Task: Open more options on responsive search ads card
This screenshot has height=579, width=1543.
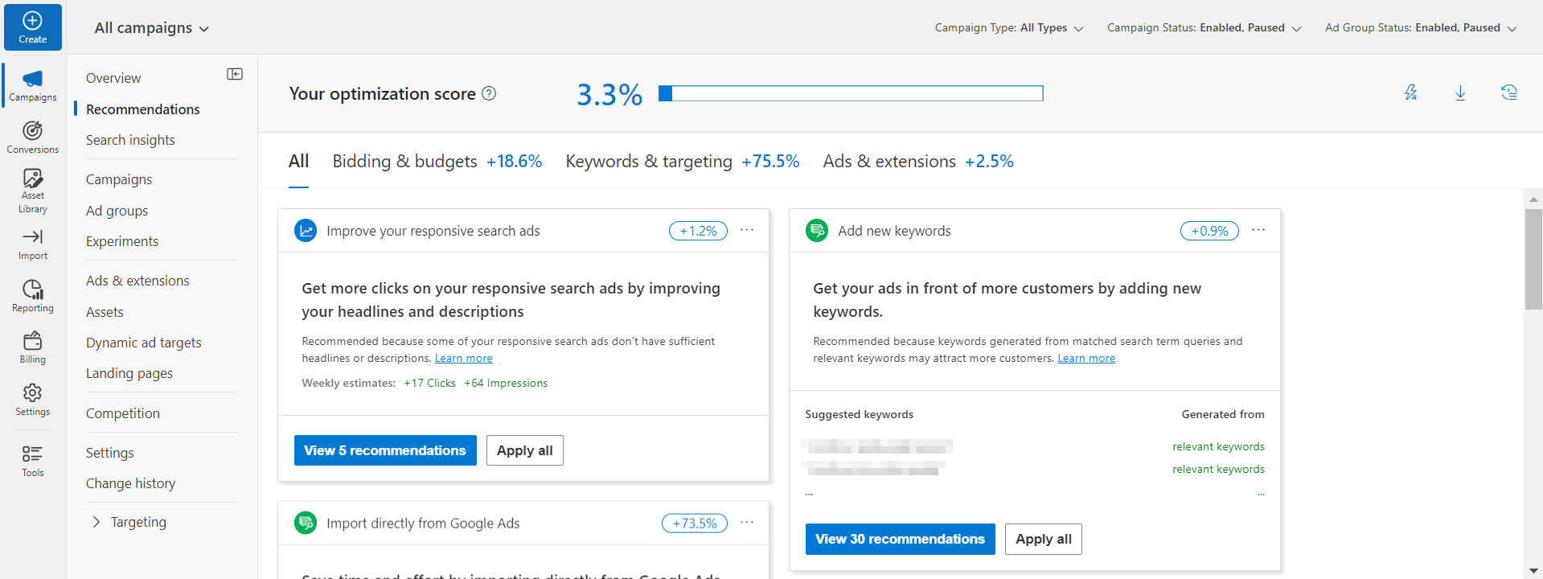Action: point(747,230)
